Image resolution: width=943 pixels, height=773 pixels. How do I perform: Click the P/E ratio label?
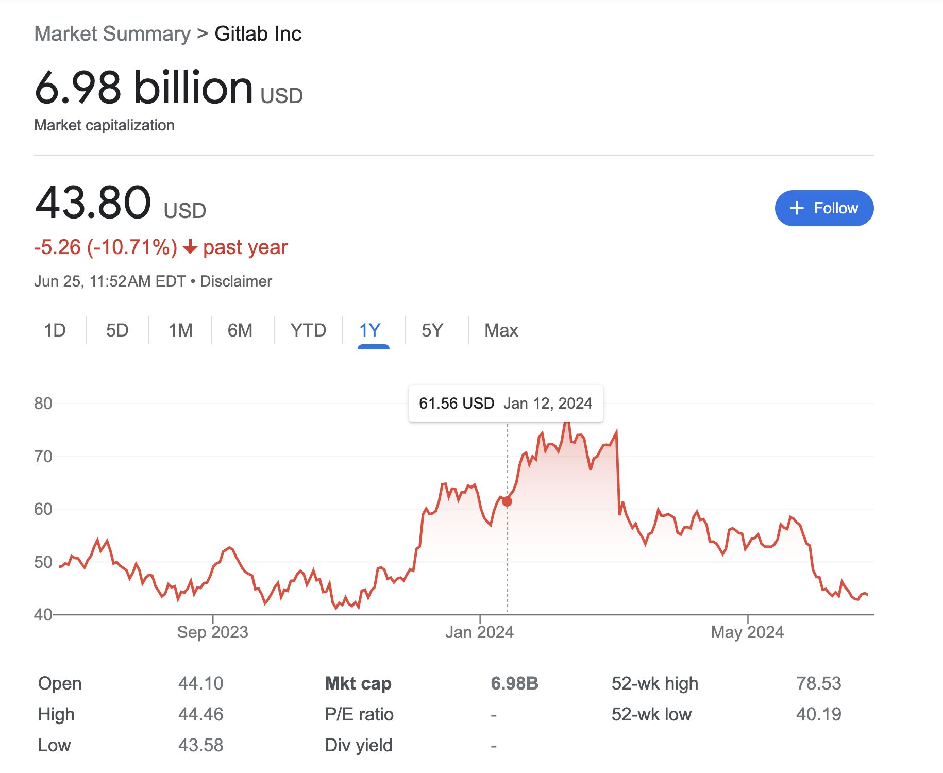click(359, 714)
